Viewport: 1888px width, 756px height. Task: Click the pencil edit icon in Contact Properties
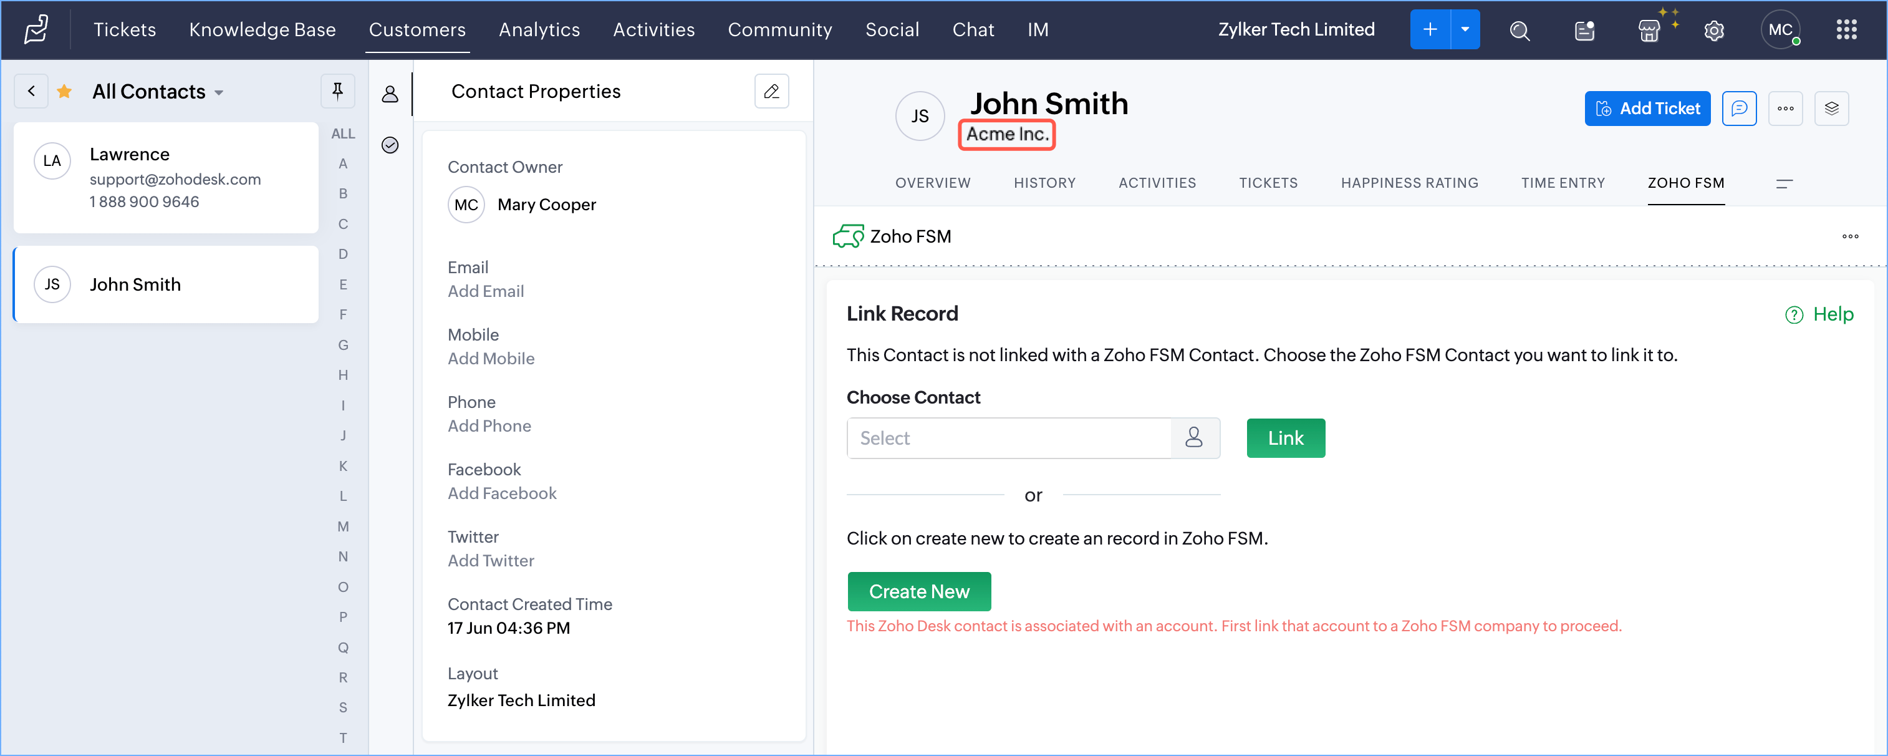(771, 91)
